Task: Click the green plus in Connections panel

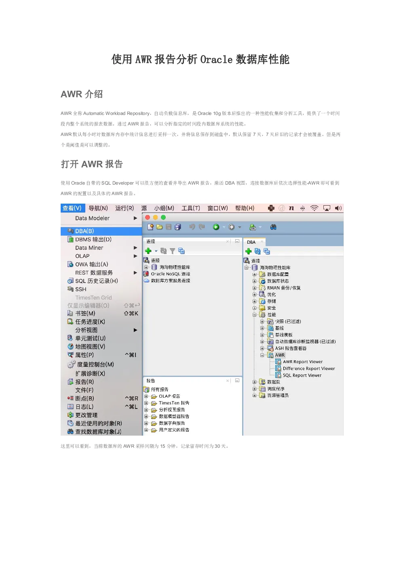Action: point(148,251)
